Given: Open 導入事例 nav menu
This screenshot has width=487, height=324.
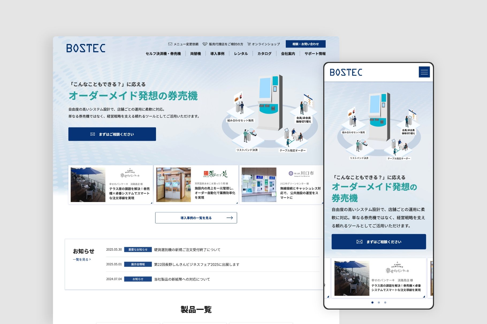Looking at the screenshot, I should click(x=217, y=54).
